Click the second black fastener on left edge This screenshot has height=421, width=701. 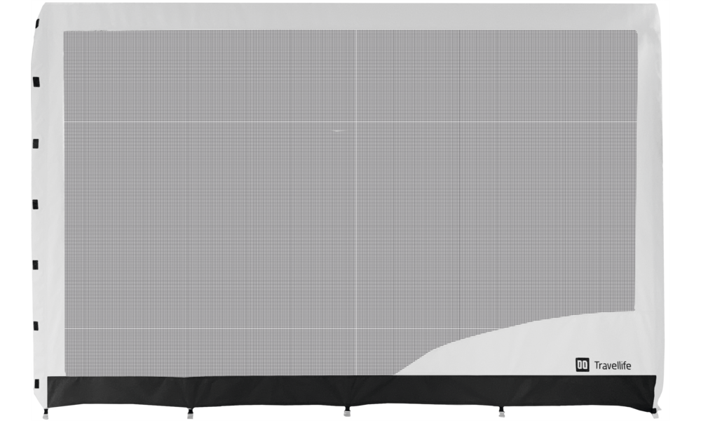[x=35, y=143]
